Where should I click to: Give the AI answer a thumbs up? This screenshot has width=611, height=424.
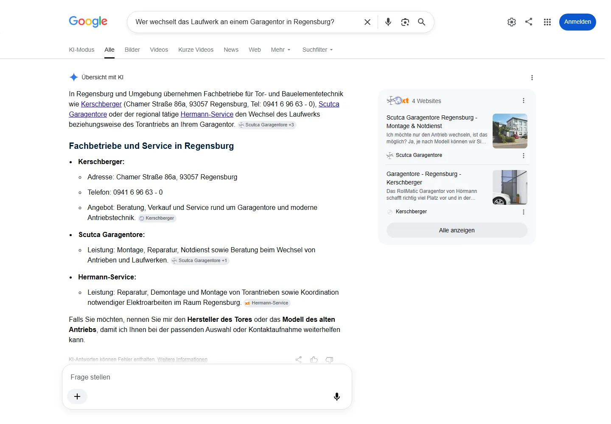[x=314, y=360]
